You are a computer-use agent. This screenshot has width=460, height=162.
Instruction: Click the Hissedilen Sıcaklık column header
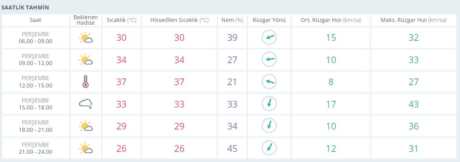point(179,20)
